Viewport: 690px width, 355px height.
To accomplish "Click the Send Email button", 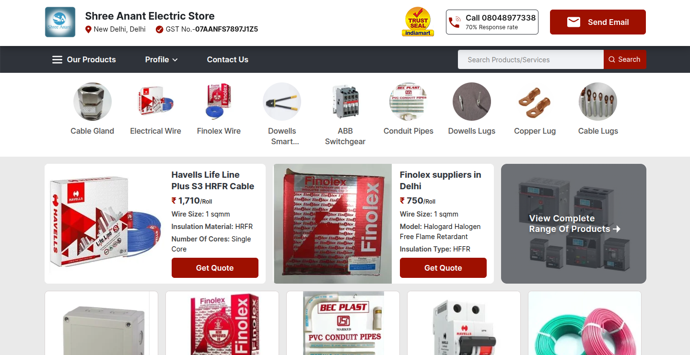I will click(x=598, y=22).
